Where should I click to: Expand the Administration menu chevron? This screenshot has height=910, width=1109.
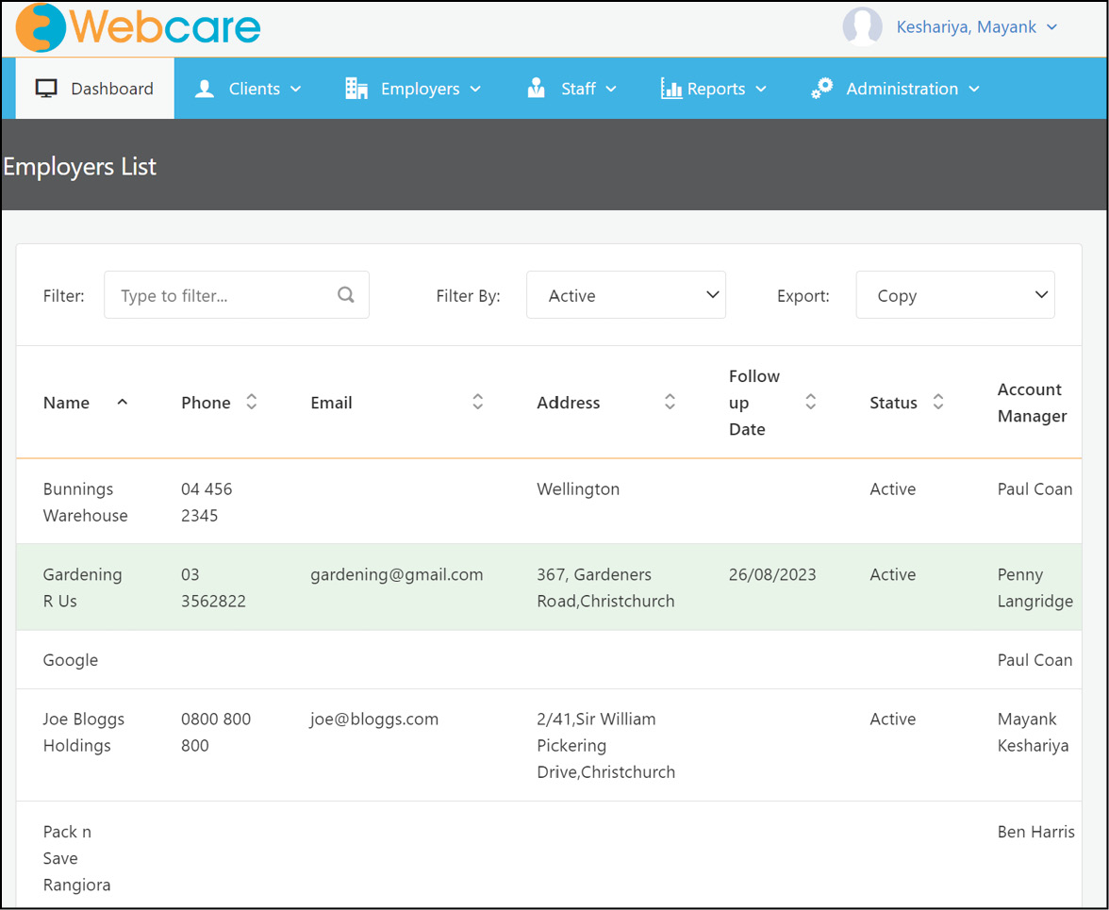[x=974, y=89]
